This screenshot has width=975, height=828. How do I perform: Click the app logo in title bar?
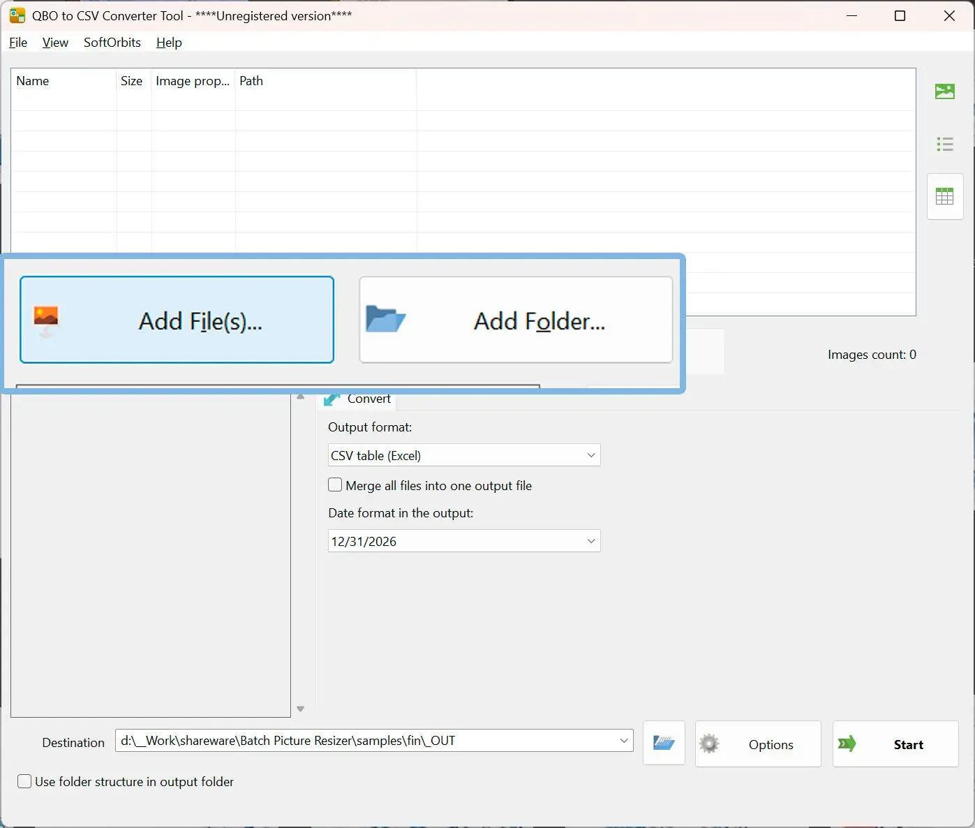click(17, 15)
